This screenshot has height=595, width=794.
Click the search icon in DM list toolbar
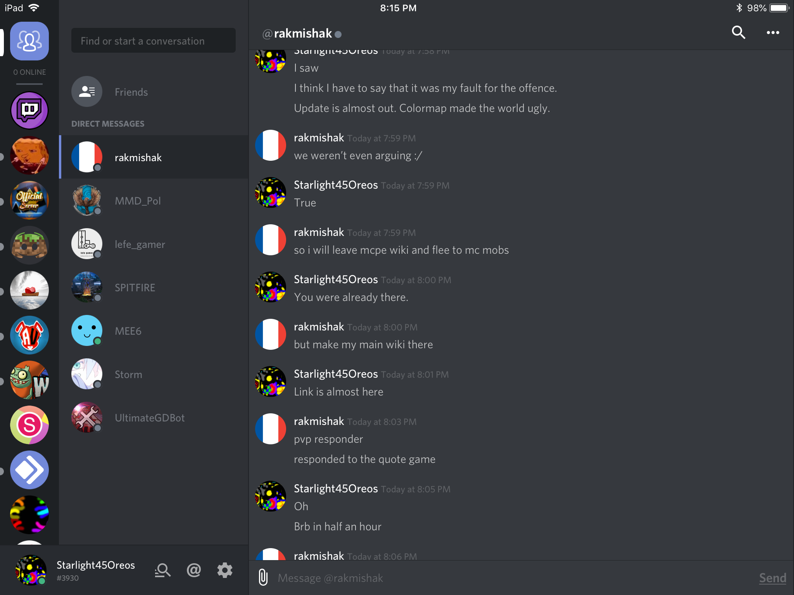point(162,569)
